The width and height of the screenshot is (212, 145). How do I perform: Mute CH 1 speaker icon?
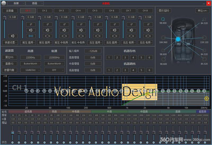coord(31,30)
